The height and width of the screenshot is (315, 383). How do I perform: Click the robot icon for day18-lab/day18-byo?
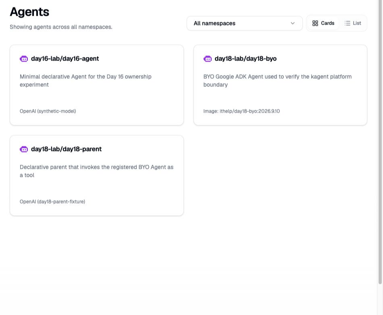(207, 59)
